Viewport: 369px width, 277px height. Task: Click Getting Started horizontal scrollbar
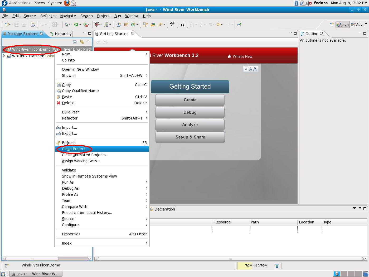click(230, 259)
